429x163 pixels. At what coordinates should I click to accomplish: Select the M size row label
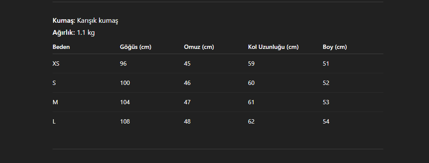(x=55, y=102)
